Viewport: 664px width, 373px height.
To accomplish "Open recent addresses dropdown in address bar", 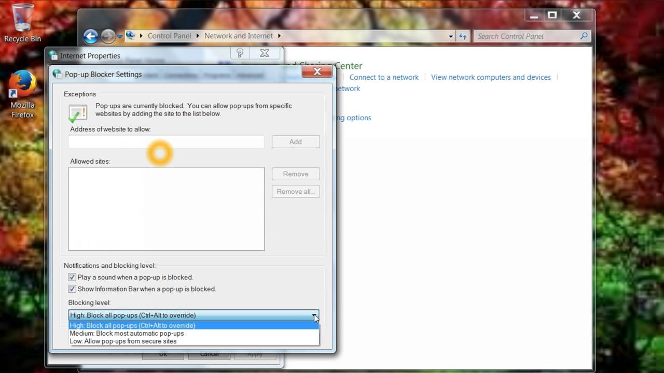I will tap(451, 36).
